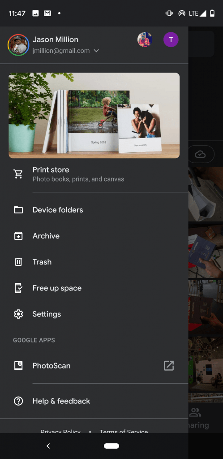The width and height of the screenshot is (223, 459).
Task: Tap the Android back navigation arrow
Action: pos(48,446)
